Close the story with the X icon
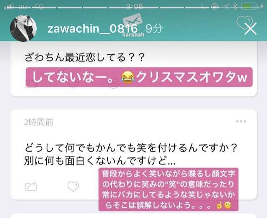The height and width of the screenshot is (218, 267). pos(250,29)
